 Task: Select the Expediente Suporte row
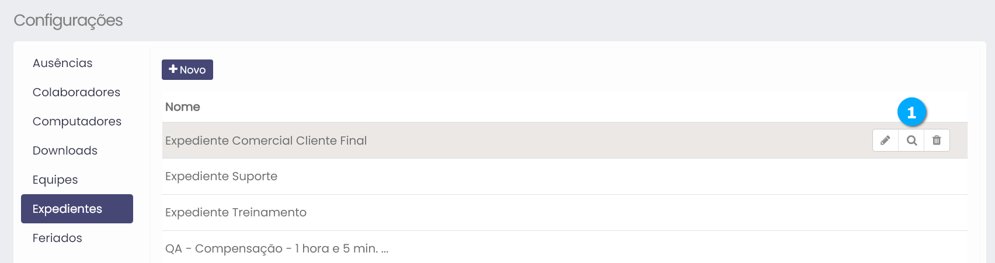click(221, 176)
